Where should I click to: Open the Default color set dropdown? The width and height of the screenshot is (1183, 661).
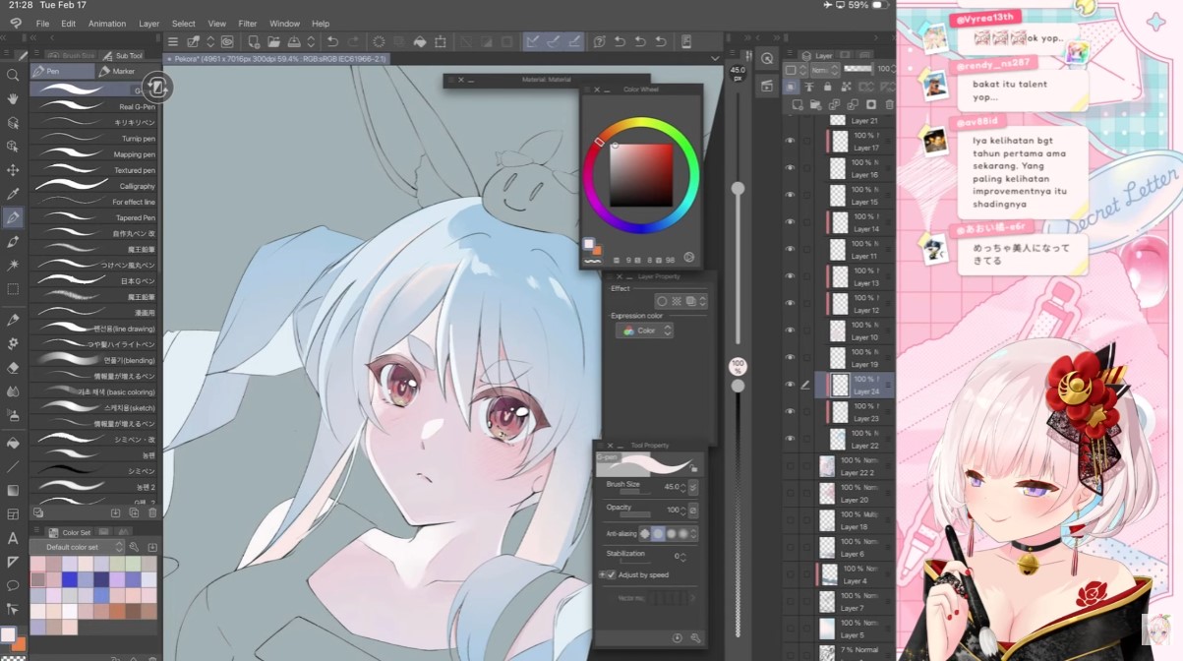(x=119, y=547)
